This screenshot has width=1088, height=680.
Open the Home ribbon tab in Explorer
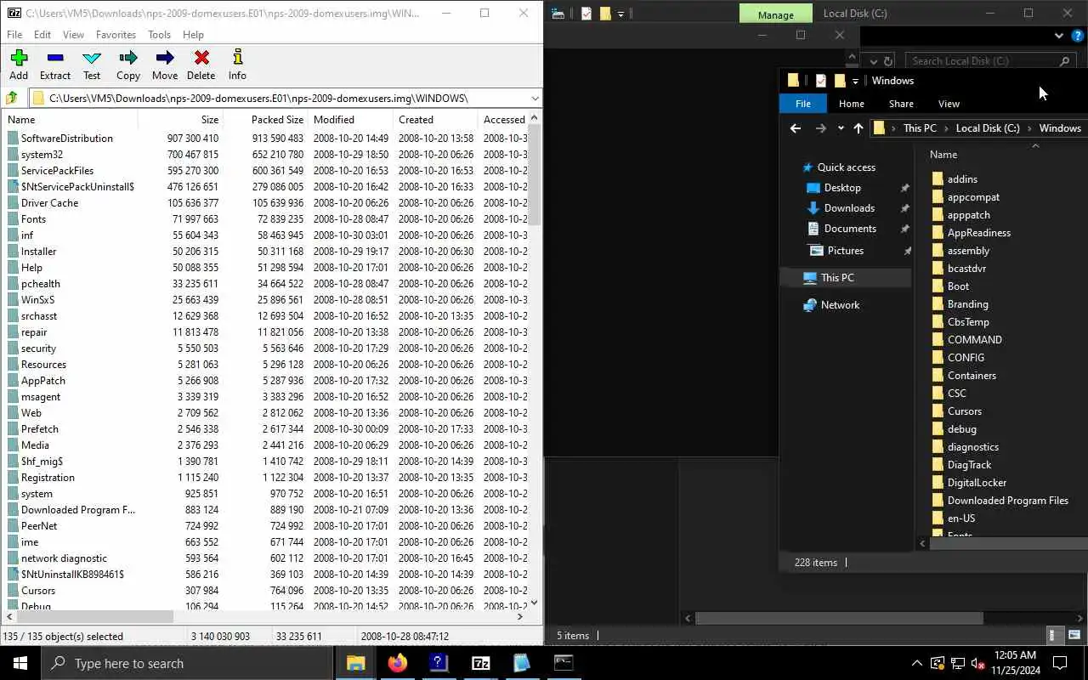[851, 104]
